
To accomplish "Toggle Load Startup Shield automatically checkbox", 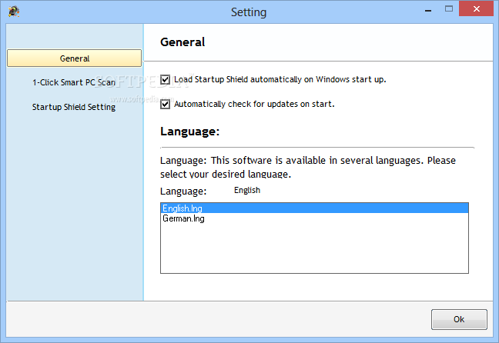I will 165,79.
